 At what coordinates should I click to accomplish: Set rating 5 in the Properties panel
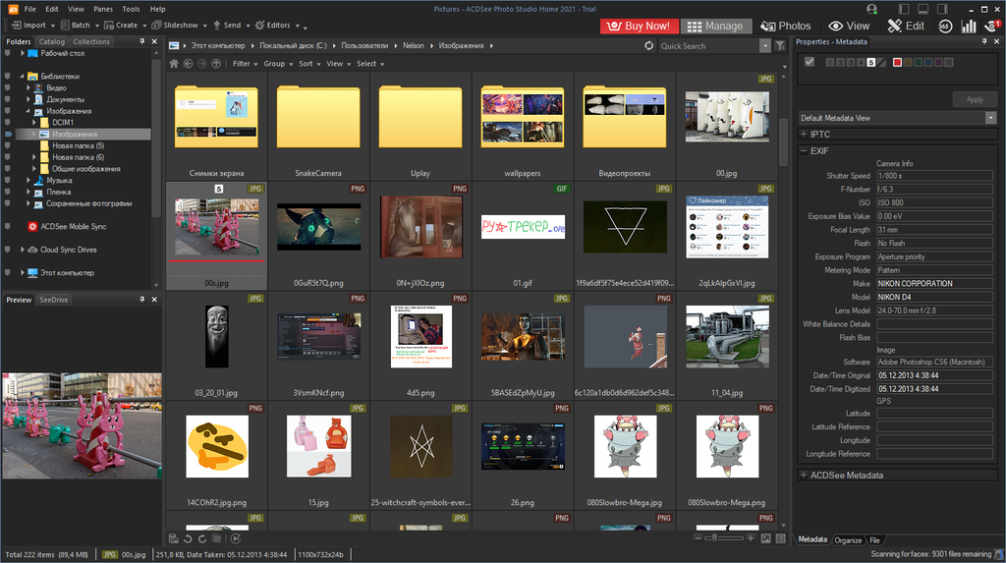coord(870,63)
